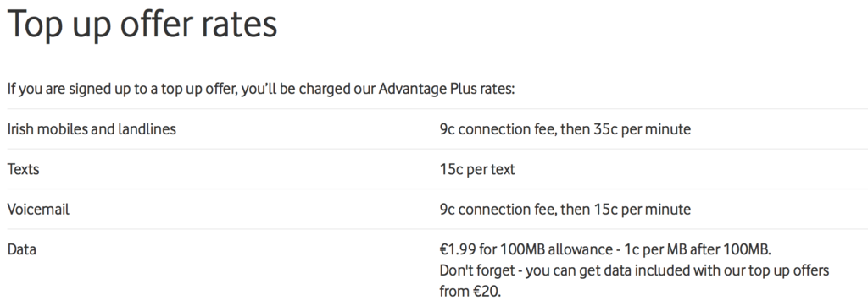This screenshot has height=306, width=868.
Task: Click '9c connection fee, then 35c per minute'
Action: (x=565, y=129)
